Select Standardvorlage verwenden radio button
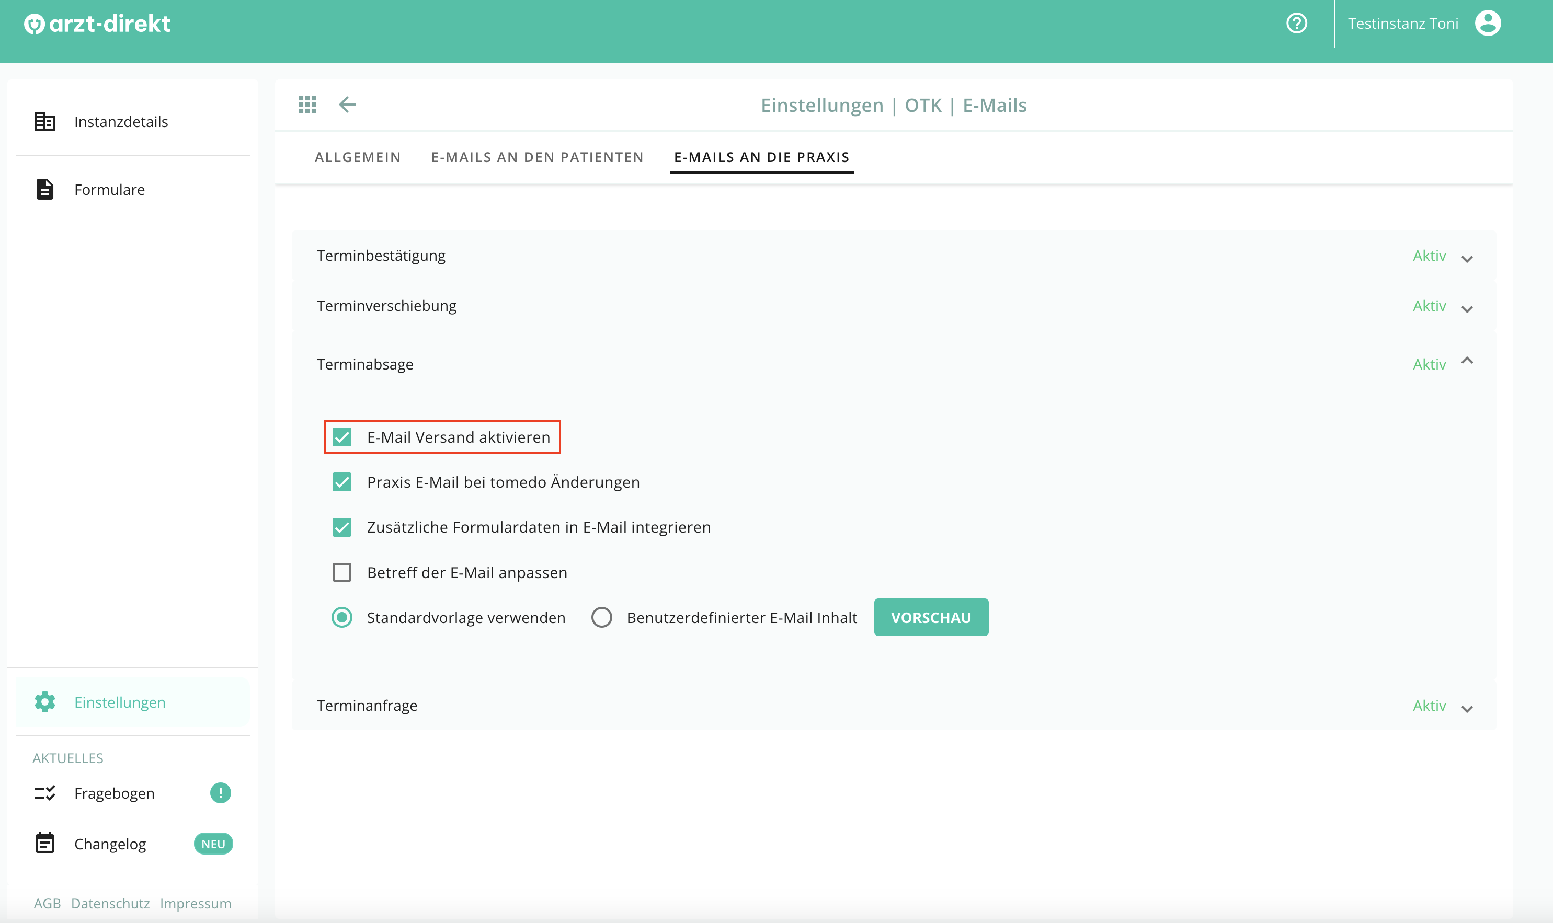The image size is (1553, 923). click(x=341, y=618)
